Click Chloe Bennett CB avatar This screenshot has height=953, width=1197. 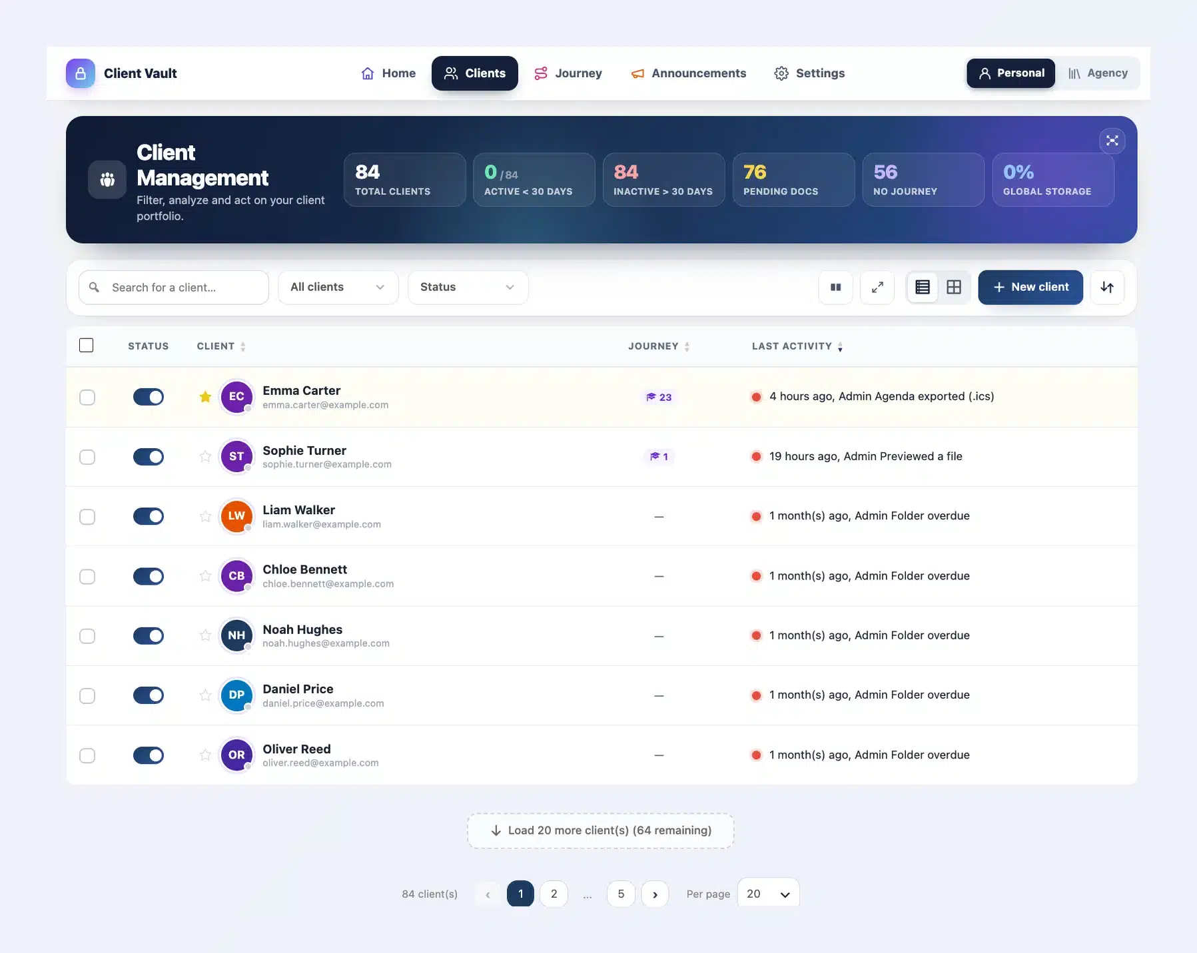tap(236, 576)
